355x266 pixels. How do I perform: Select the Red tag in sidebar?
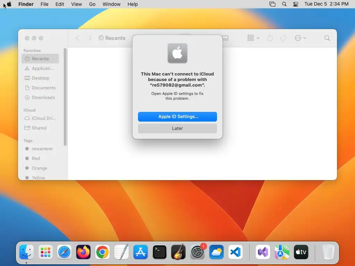[x=40, y=159]
